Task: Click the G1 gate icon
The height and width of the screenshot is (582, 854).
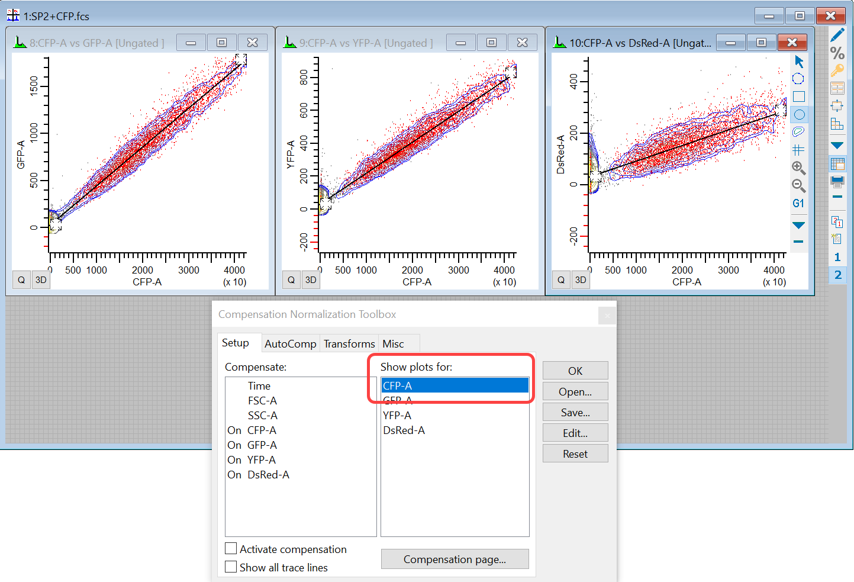Action: 799,204
